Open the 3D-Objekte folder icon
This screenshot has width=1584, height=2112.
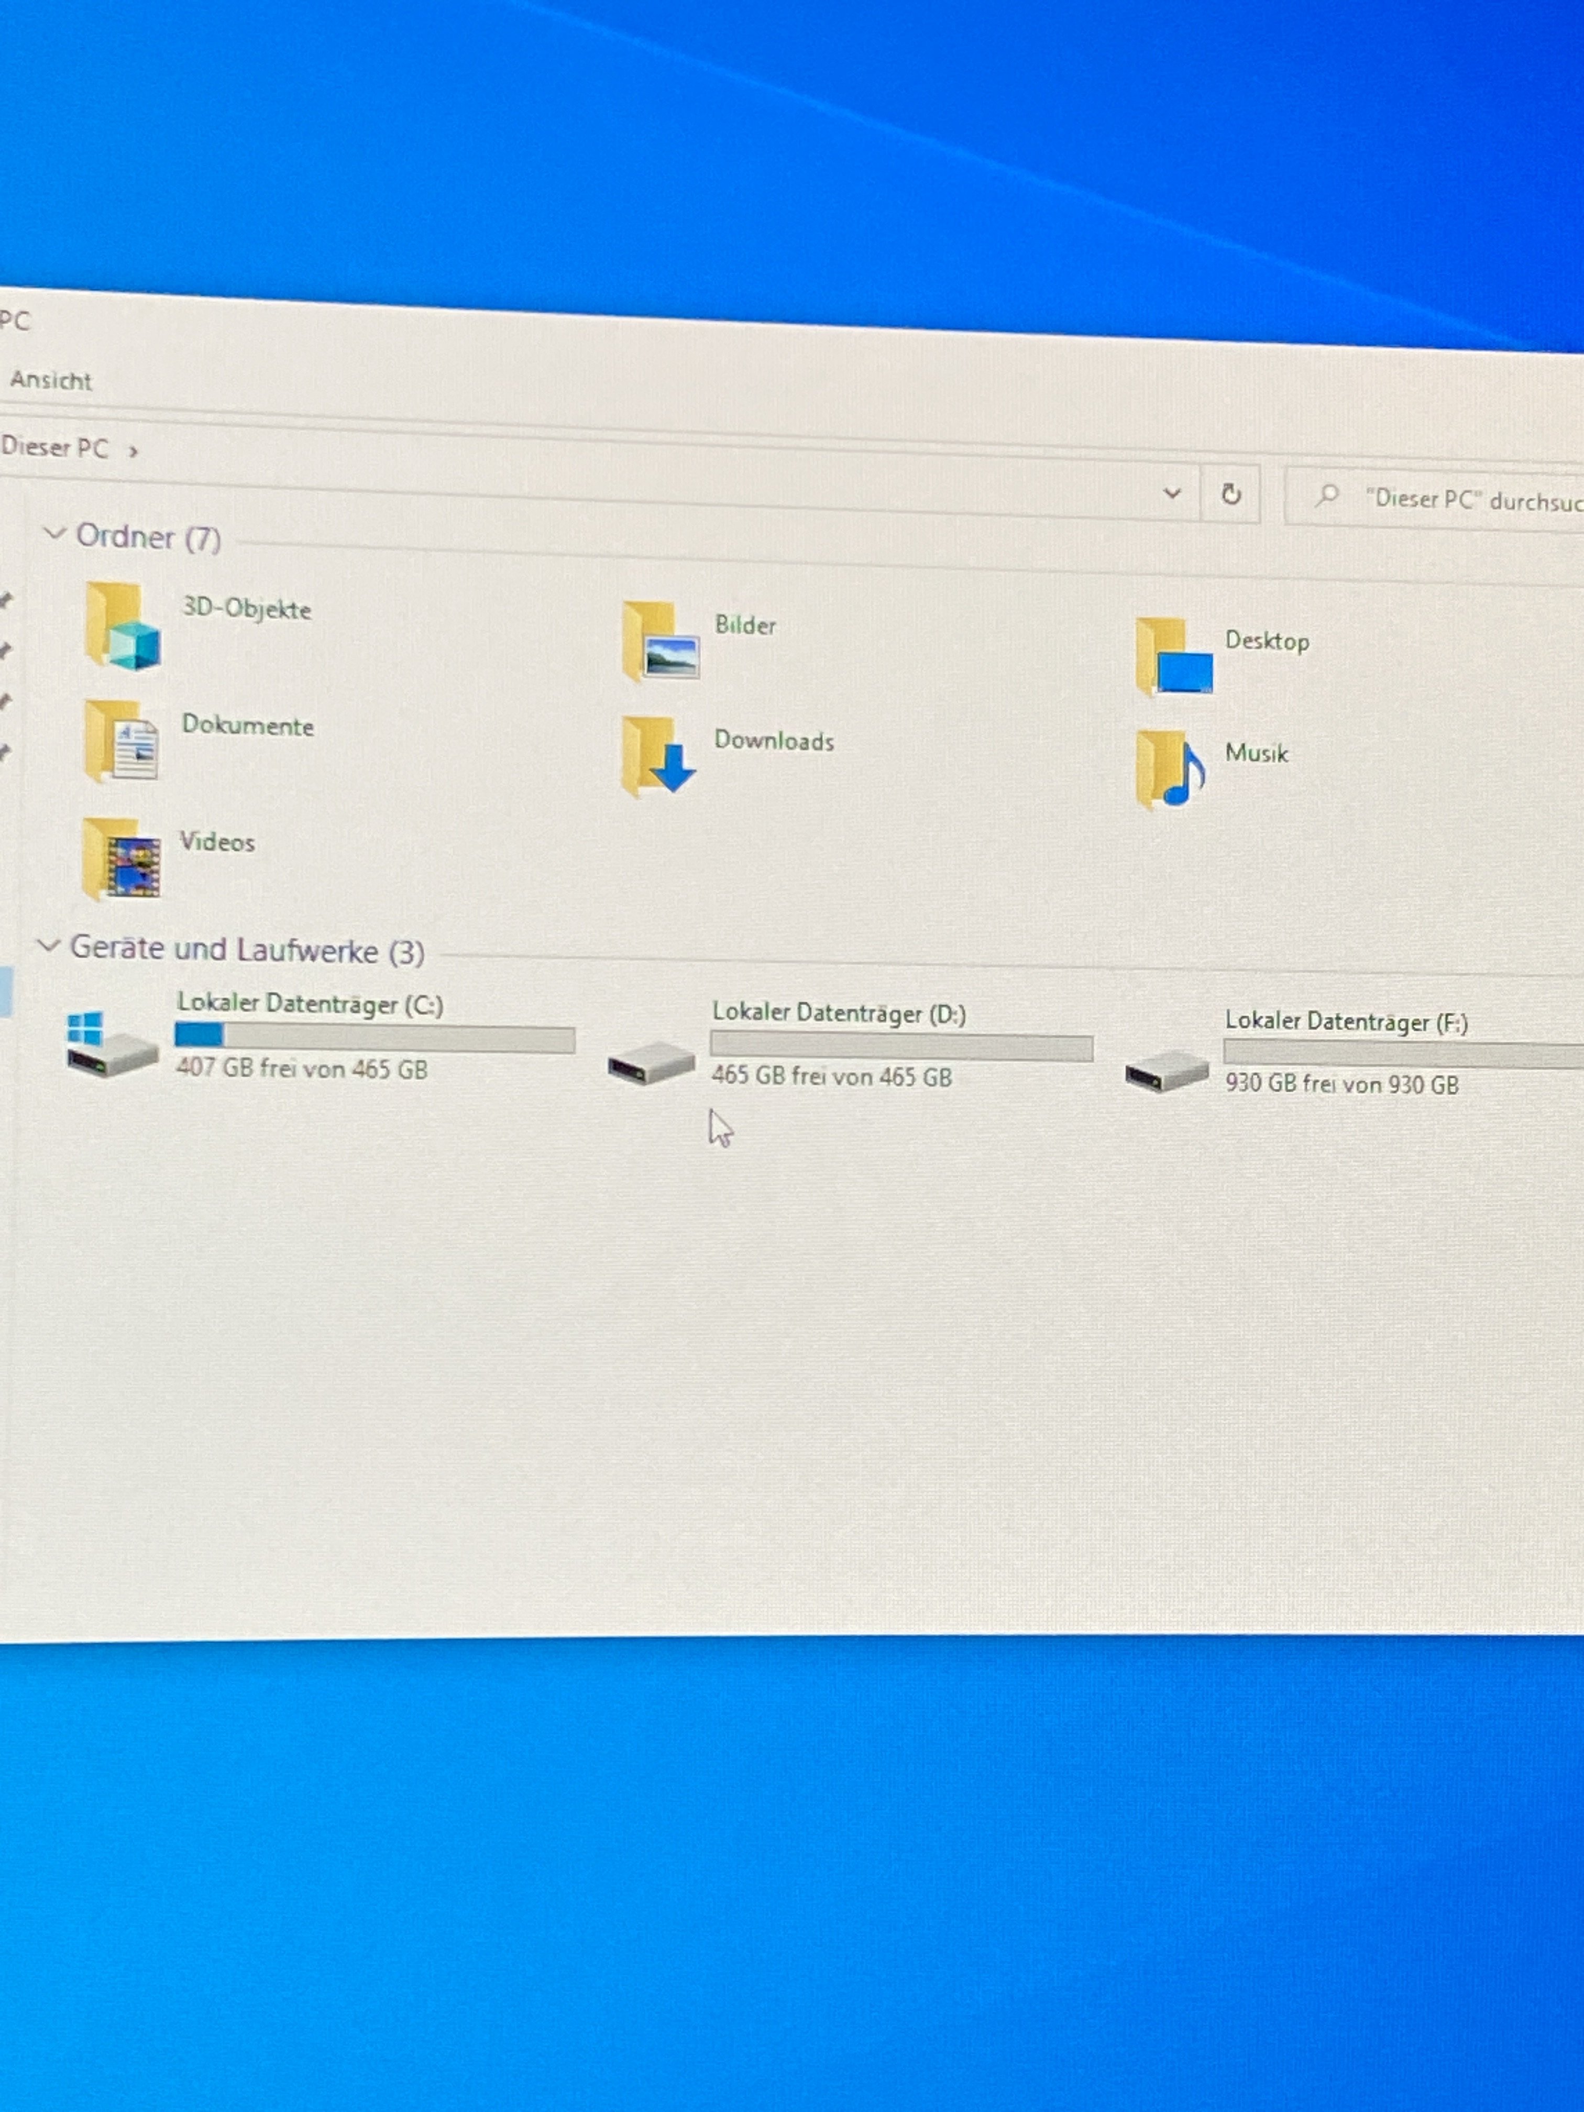pos(122,626)
